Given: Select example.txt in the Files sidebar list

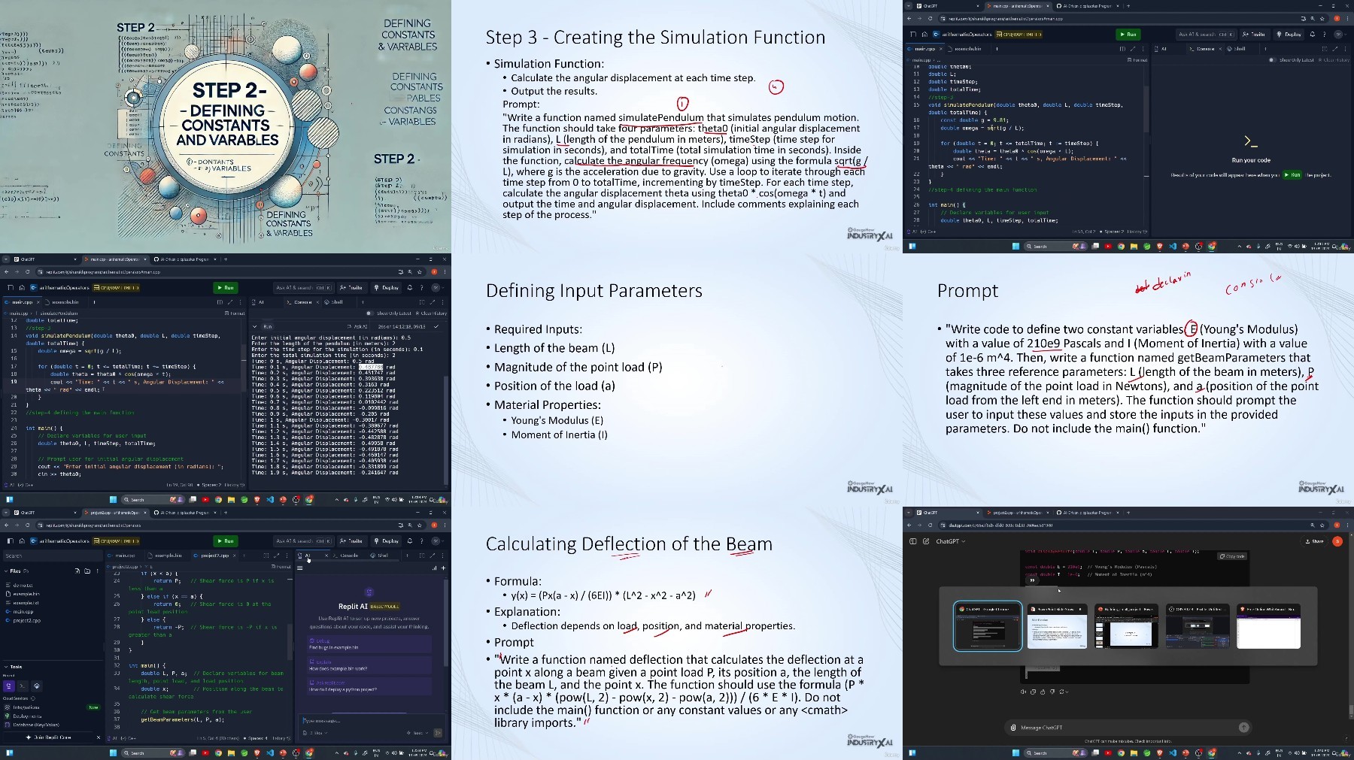Looking at the screenshot, I should click(24, 603).
